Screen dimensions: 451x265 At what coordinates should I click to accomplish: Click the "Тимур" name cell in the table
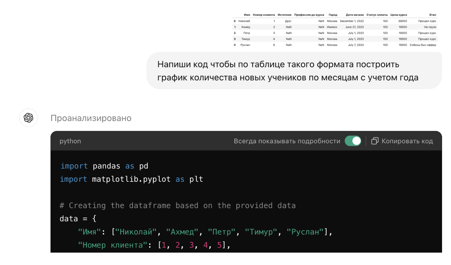pyautogui.click(x=246, y=39)
